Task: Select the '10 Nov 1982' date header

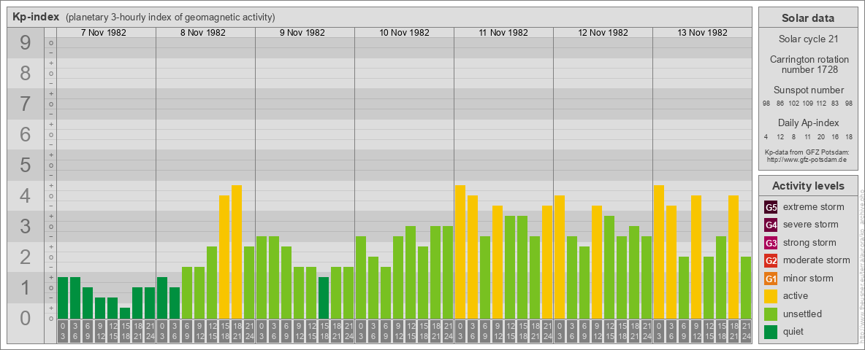Action: (404, 33)
